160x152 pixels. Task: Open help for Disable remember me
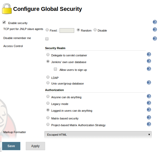point(155,39)
